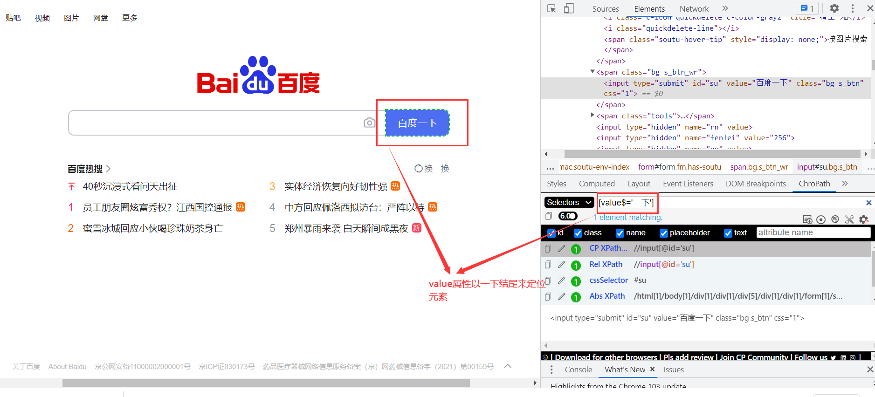Edit the CP XPath row with pencil
The width and height of the screenshot is (875, 397).
[562, 249]
